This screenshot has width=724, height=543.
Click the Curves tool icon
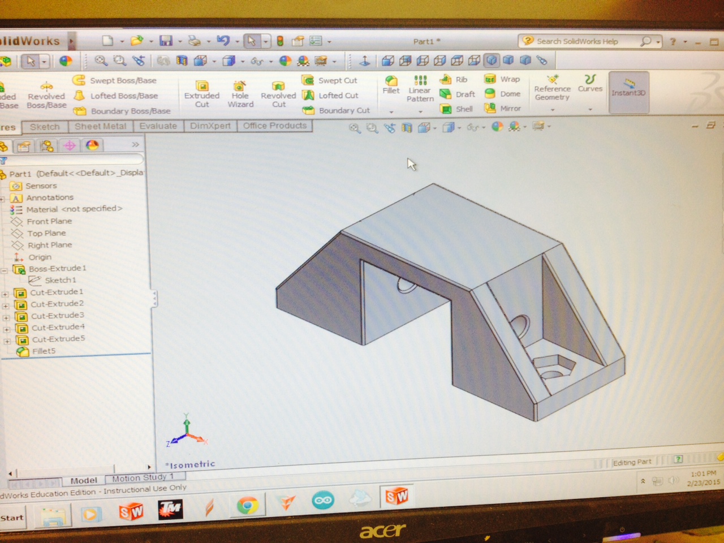tap(590, 83)
